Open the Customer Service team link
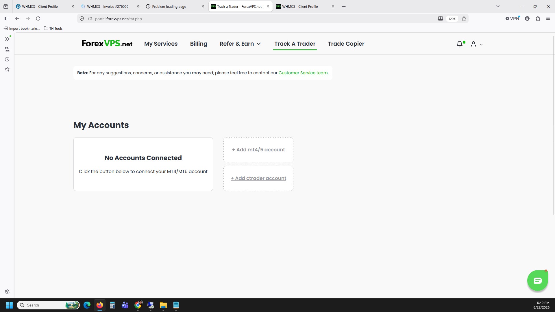The width and height of the screenshot is (555, 312). [304, 73]
